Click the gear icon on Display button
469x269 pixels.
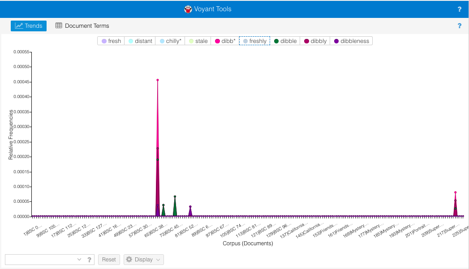129,260
